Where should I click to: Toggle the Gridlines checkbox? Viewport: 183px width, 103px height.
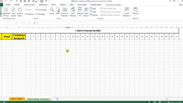[29, 14]
